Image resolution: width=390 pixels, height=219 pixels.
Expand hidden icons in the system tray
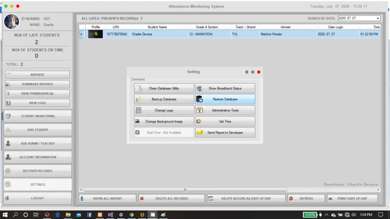pos(326,214)
